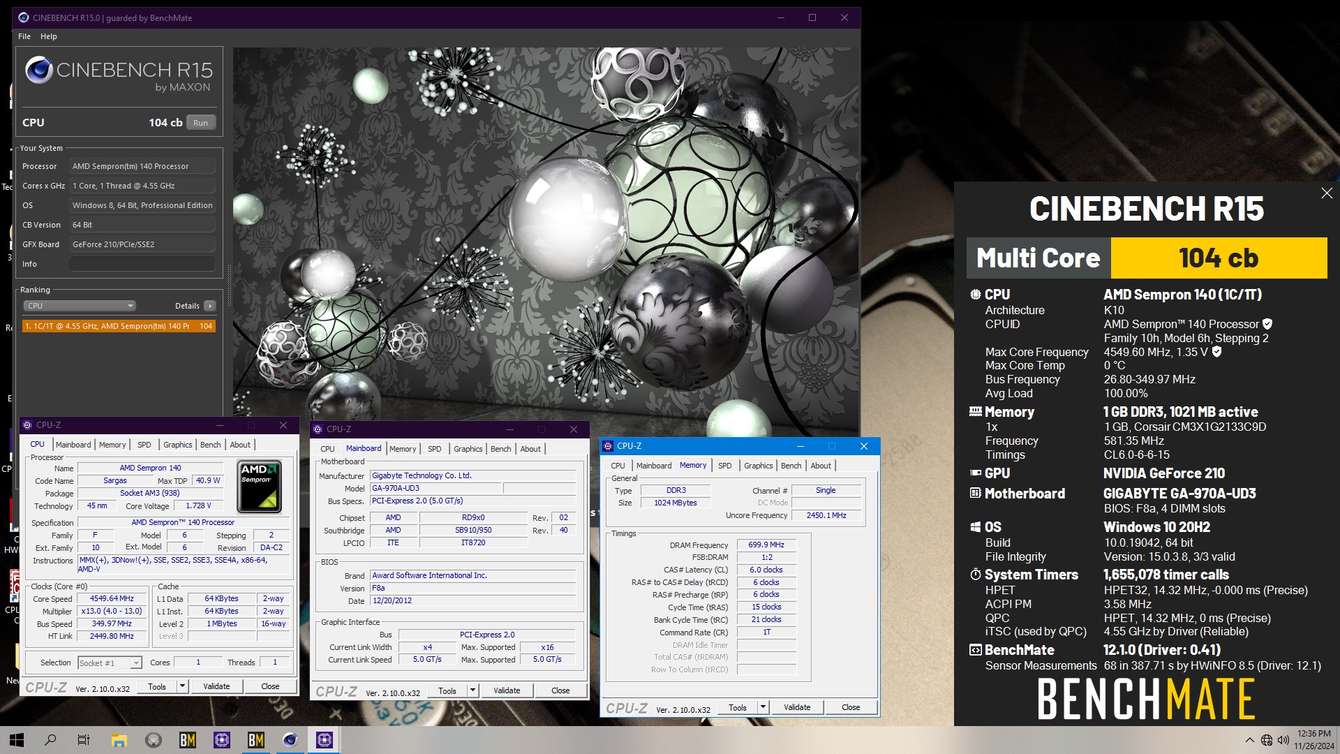Click the empty Info field in Cinebench
The width and height of the screenshot is (1340, 754).
pos(142,264)
